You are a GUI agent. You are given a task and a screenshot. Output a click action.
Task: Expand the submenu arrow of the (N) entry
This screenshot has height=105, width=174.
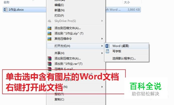pos(102,87)
